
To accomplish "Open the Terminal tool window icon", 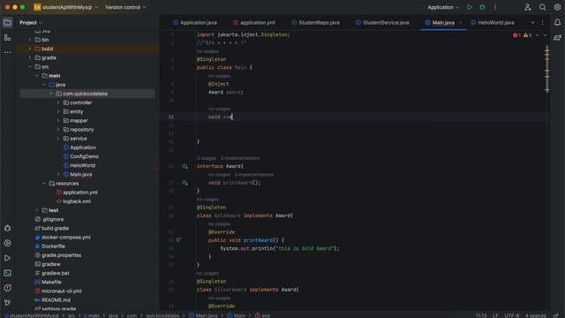I will point(7,273).
